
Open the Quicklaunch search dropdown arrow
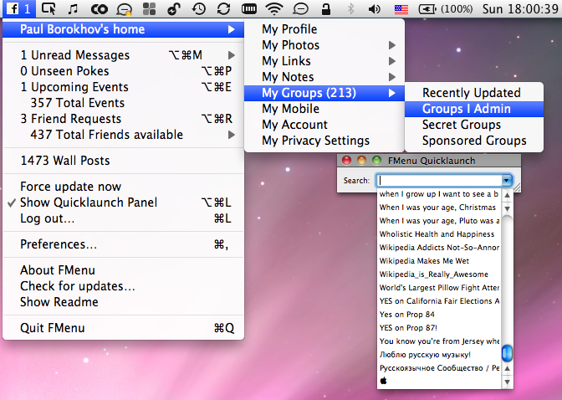pos(507,180)
